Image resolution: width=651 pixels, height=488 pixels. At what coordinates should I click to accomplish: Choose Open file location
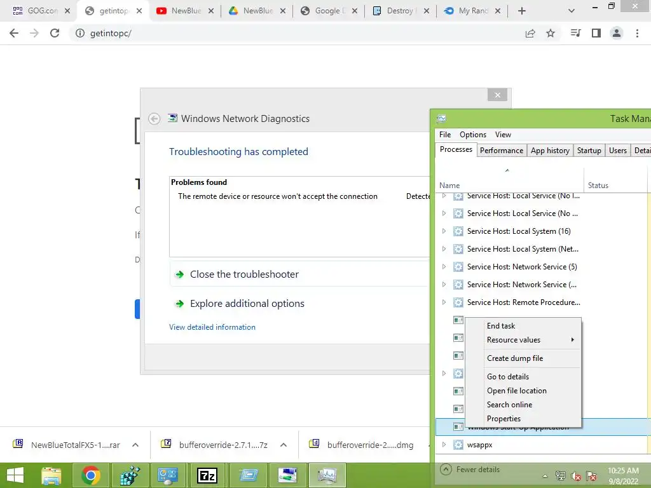pos(523,391)
